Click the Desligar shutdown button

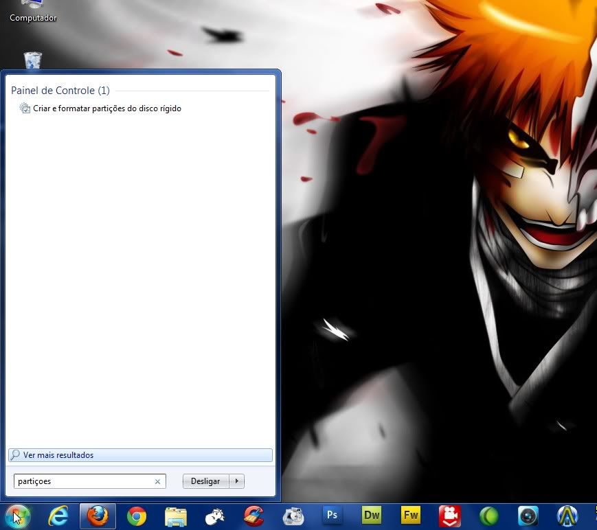pos(205,481)
